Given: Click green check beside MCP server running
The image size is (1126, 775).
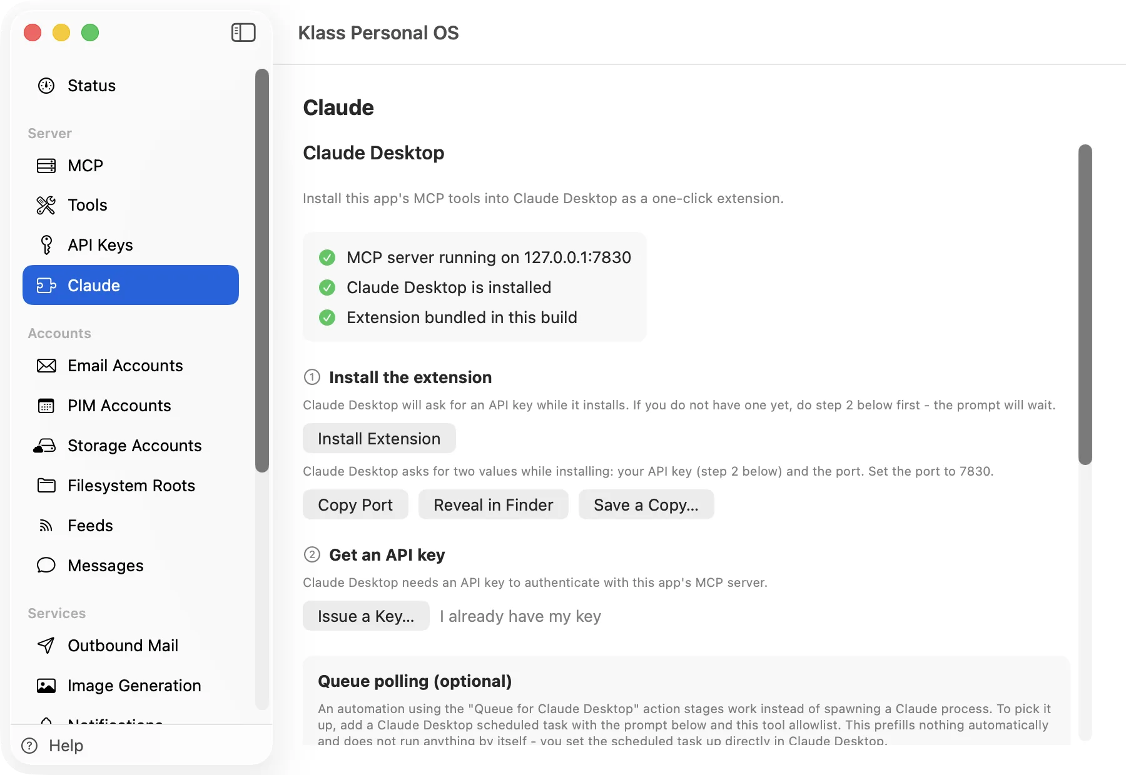Looking at the screenshot, I should point(327,257).
